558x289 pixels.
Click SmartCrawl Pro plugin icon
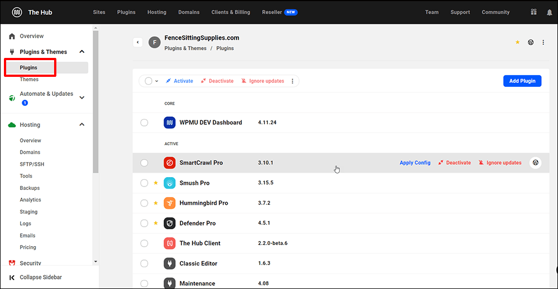[170, 163]
